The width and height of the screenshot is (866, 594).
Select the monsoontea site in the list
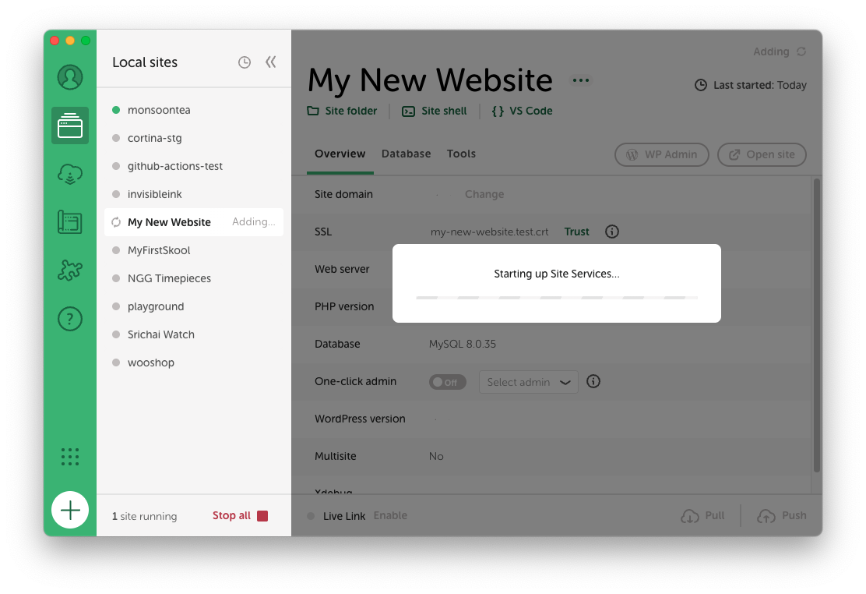pyautogui.click(x=159, y=110)
